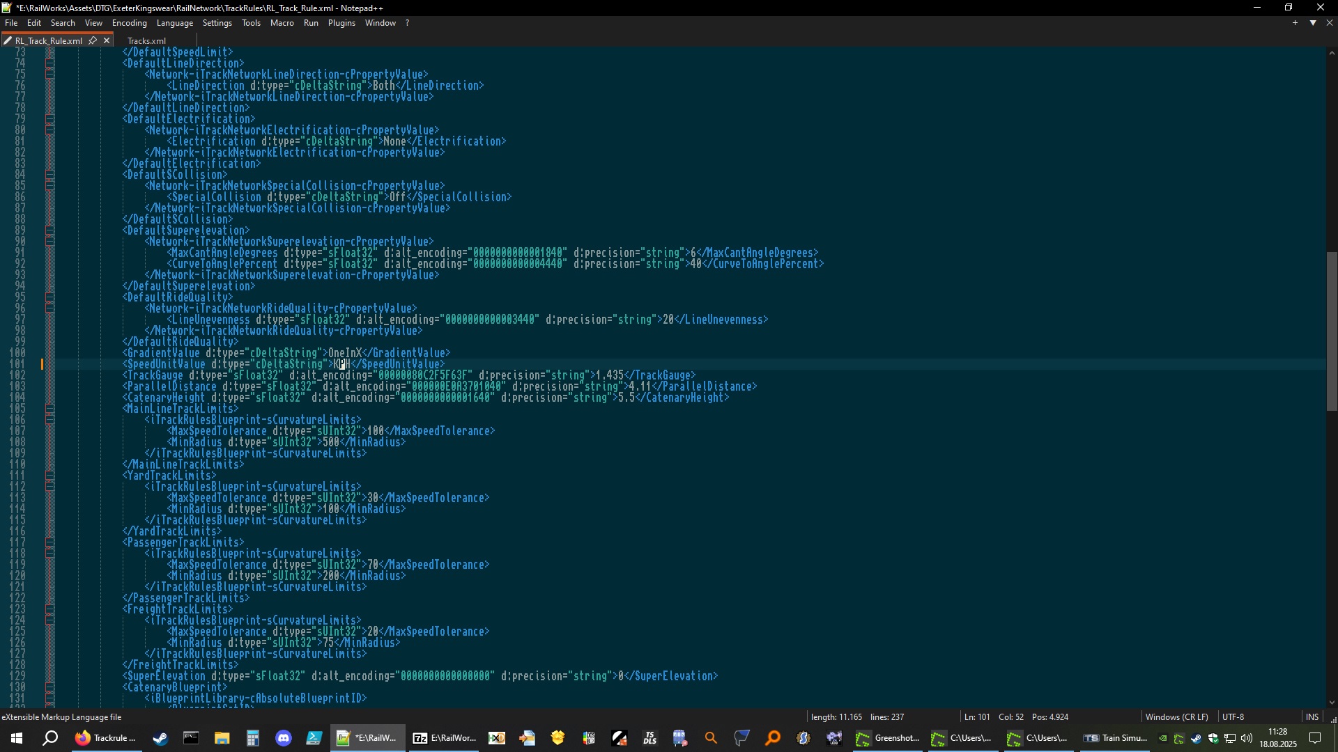This screenshot has height=752, width=1338.
Task: Open Train Simulator taskbar button
Action: [1115, 738]
